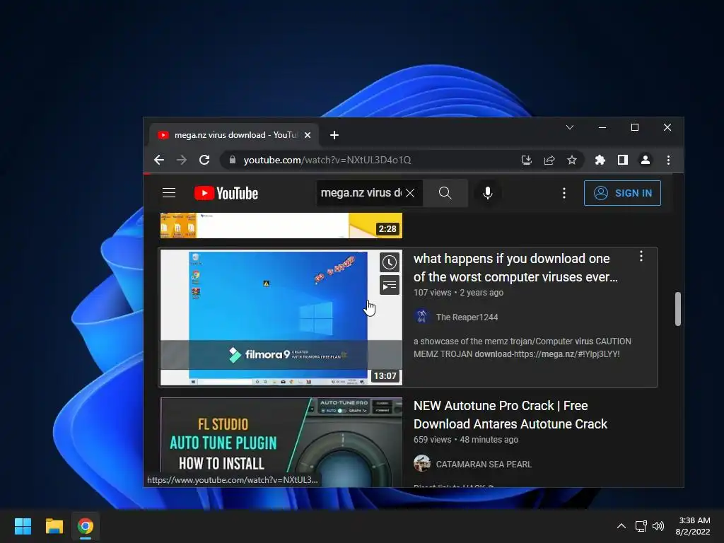
Task: Click the memz trojan video description text
Action: [x=522, y=348]
